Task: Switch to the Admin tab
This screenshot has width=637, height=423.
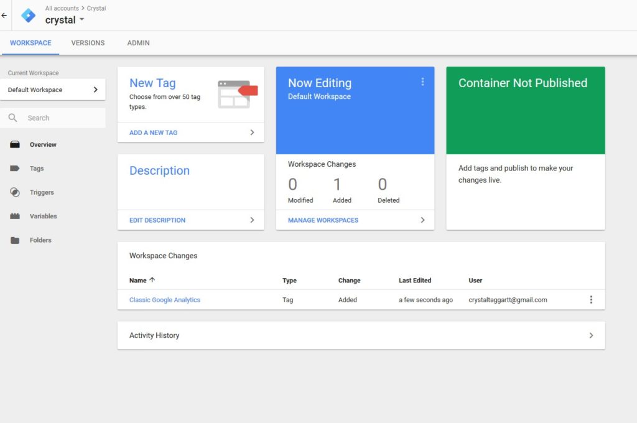Action: [x=138, y=43]
